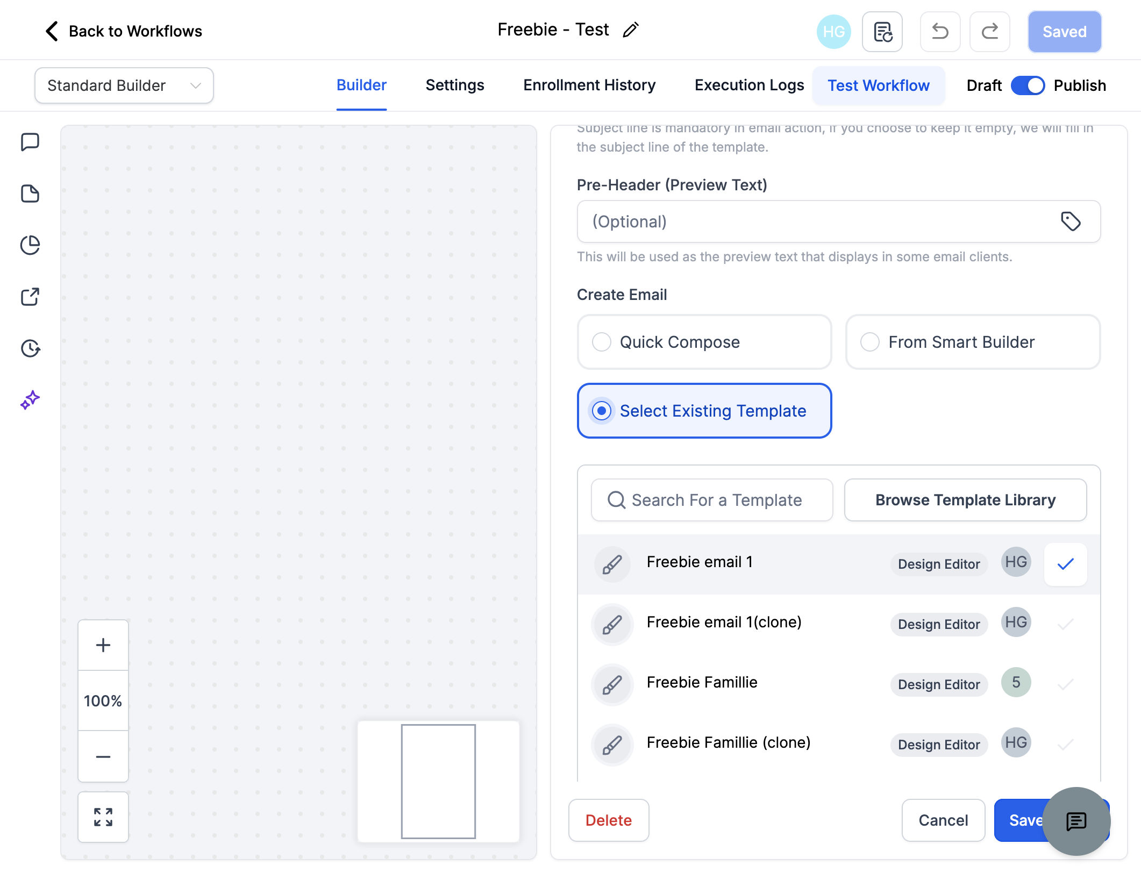
Task: Undo the last change
Action: (x=940, y=32)
